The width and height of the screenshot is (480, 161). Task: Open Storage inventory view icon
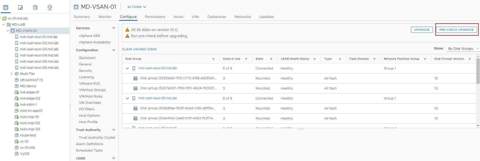click(x=35, y=7)
